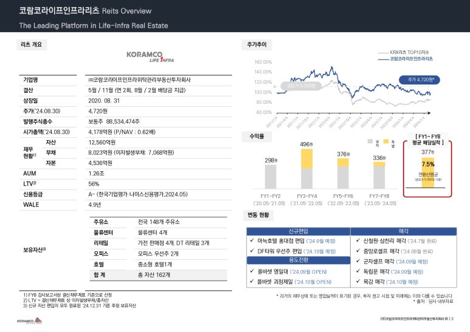Select the KRX리츠 TOP10지수 legend entry

(x=404, y=52)
